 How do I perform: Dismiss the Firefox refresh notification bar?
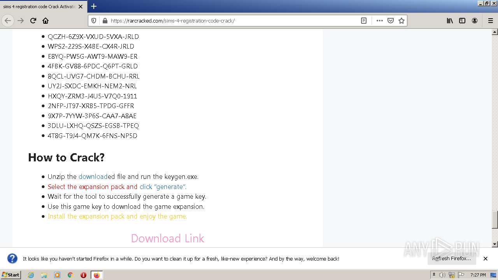click(486, 259)
